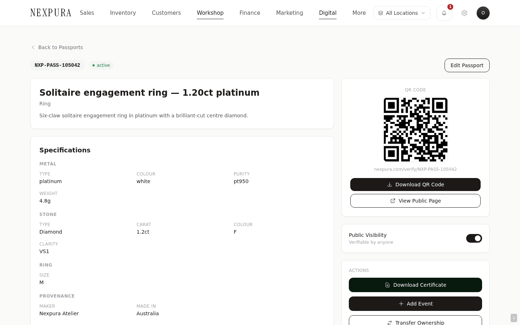The width and height of the screenshot is (520, 325).
Task: Open the notifications bell
Action: pyautogui.click(x=444, y=13)
